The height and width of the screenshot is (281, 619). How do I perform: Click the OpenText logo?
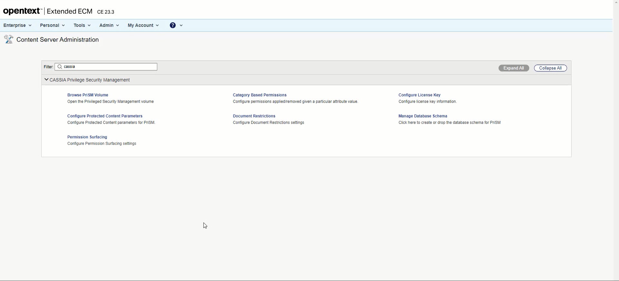[22, 11]
